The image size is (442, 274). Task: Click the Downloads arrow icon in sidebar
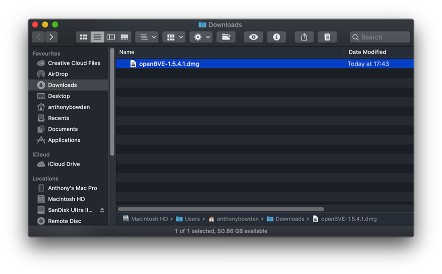[41, 85]
